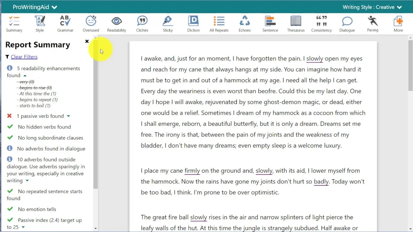Image resolution: width=413 pixels, height=232 pixels.
Task: Click underlined 'slowly' in 'slowly rises'
Action: click(198, 217)
